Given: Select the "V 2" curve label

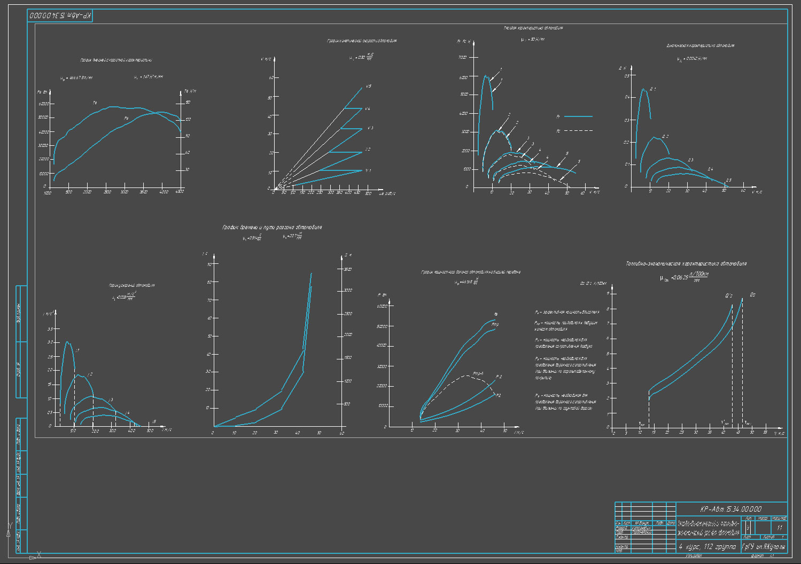Looking at the screenshot, I should coord(368,150).
